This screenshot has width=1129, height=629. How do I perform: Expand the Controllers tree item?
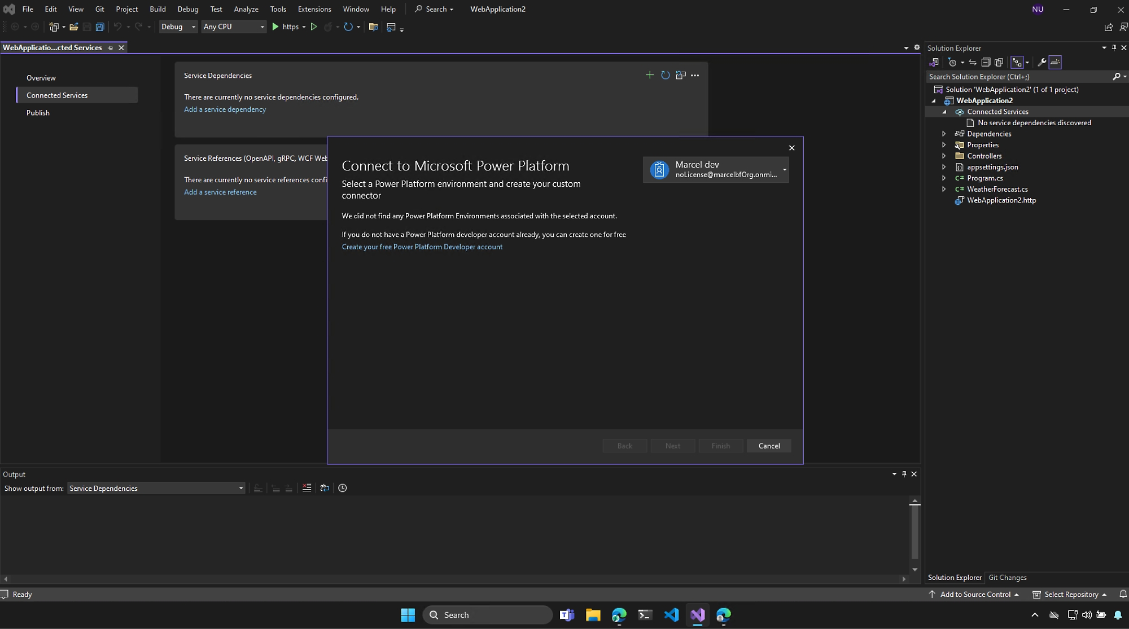[944, 156]
